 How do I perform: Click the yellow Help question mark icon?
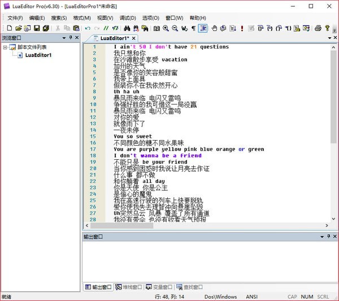pyautogui.click(x=327, y=28)
